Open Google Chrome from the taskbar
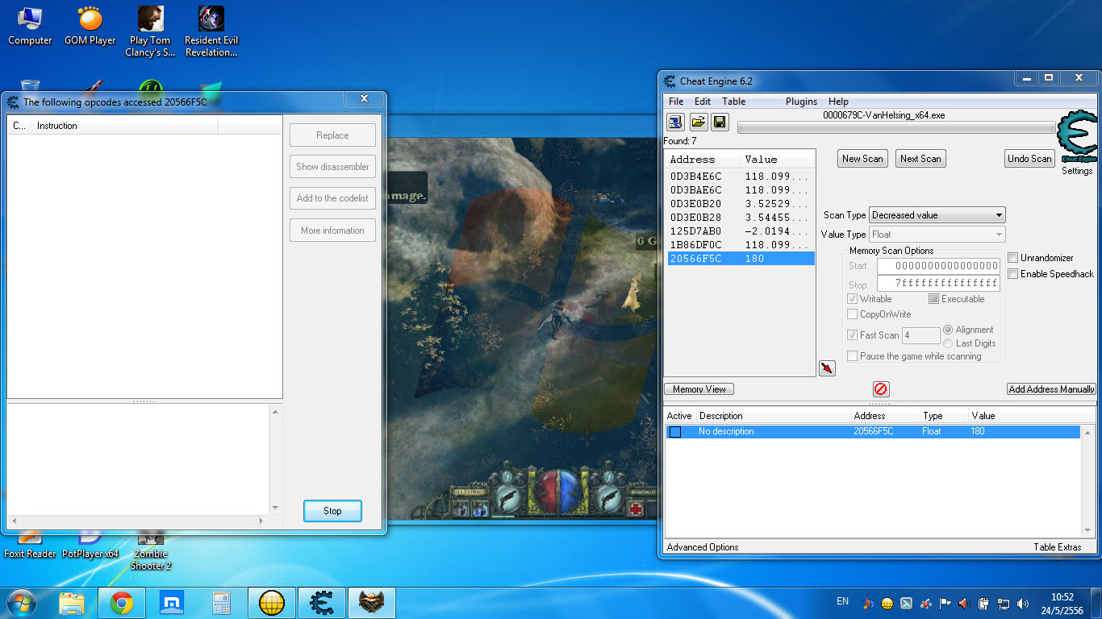The width and height of the screenshot is (1102, 619). point(122,603)
